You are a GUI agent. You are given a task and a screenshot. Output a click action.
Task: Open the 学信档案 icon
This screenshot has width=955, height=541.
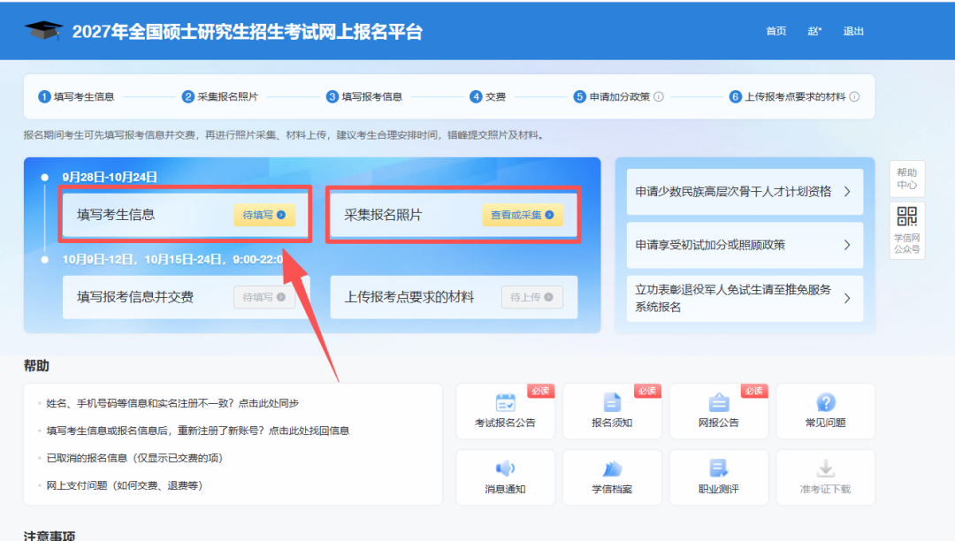click(612, 469)
